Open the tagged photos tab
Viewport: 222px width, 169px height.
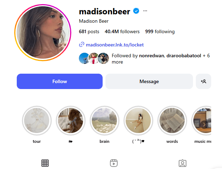click(183, 163)
